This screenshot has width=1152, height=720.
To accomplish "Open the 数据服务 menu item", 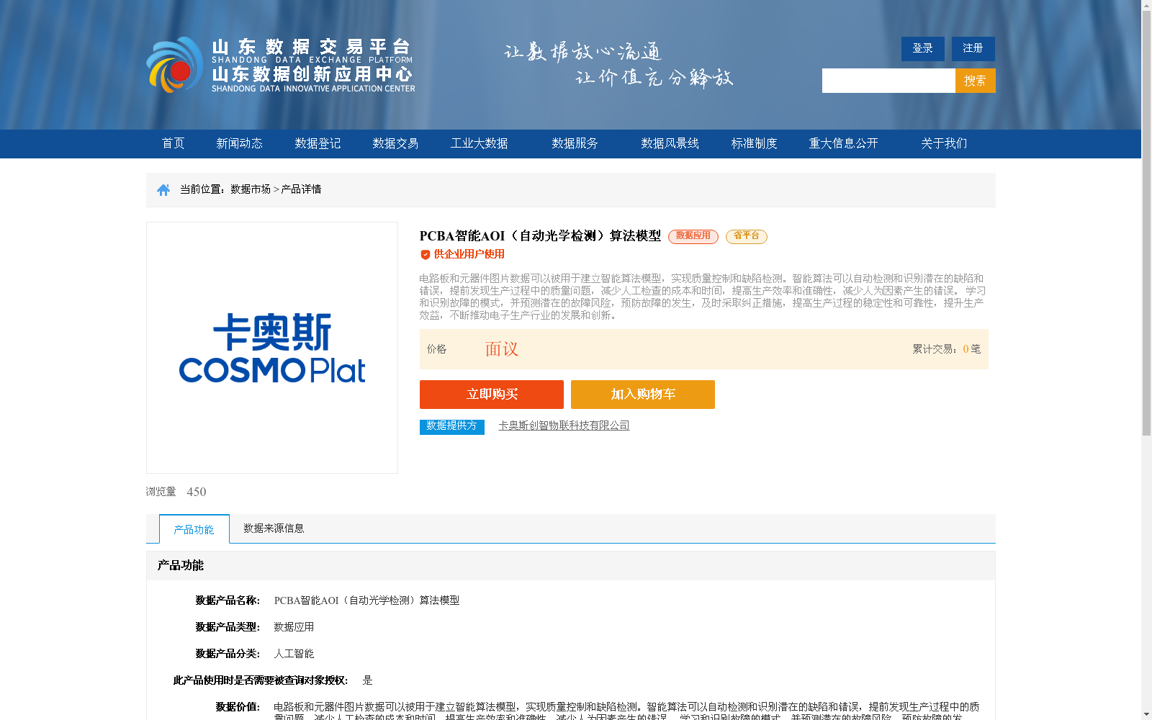I will pyautogui.click(x=575, y=143).
